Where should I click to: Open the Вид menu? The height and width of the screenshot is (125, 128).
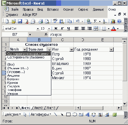pyautogui.click(x=40, y=9)
